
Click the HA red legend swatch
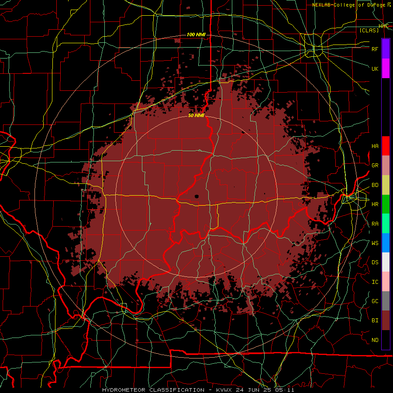pos(386,146)
